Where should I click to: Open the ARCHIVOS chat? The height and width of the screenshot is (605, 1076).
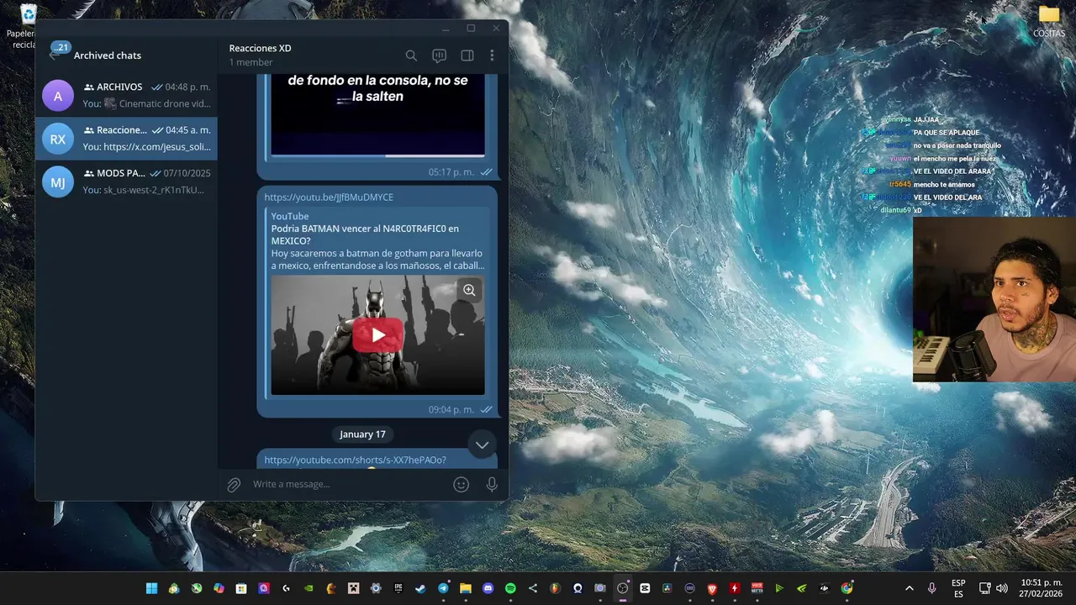click(x=126, y=95)
